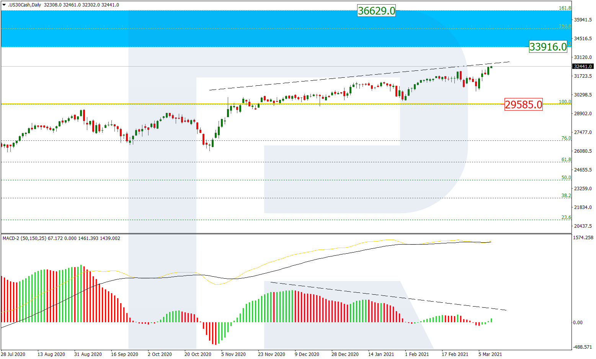The image size is (596, 359).
Task: Click the 26080.5 price axis value
Action: pos(583,151)
